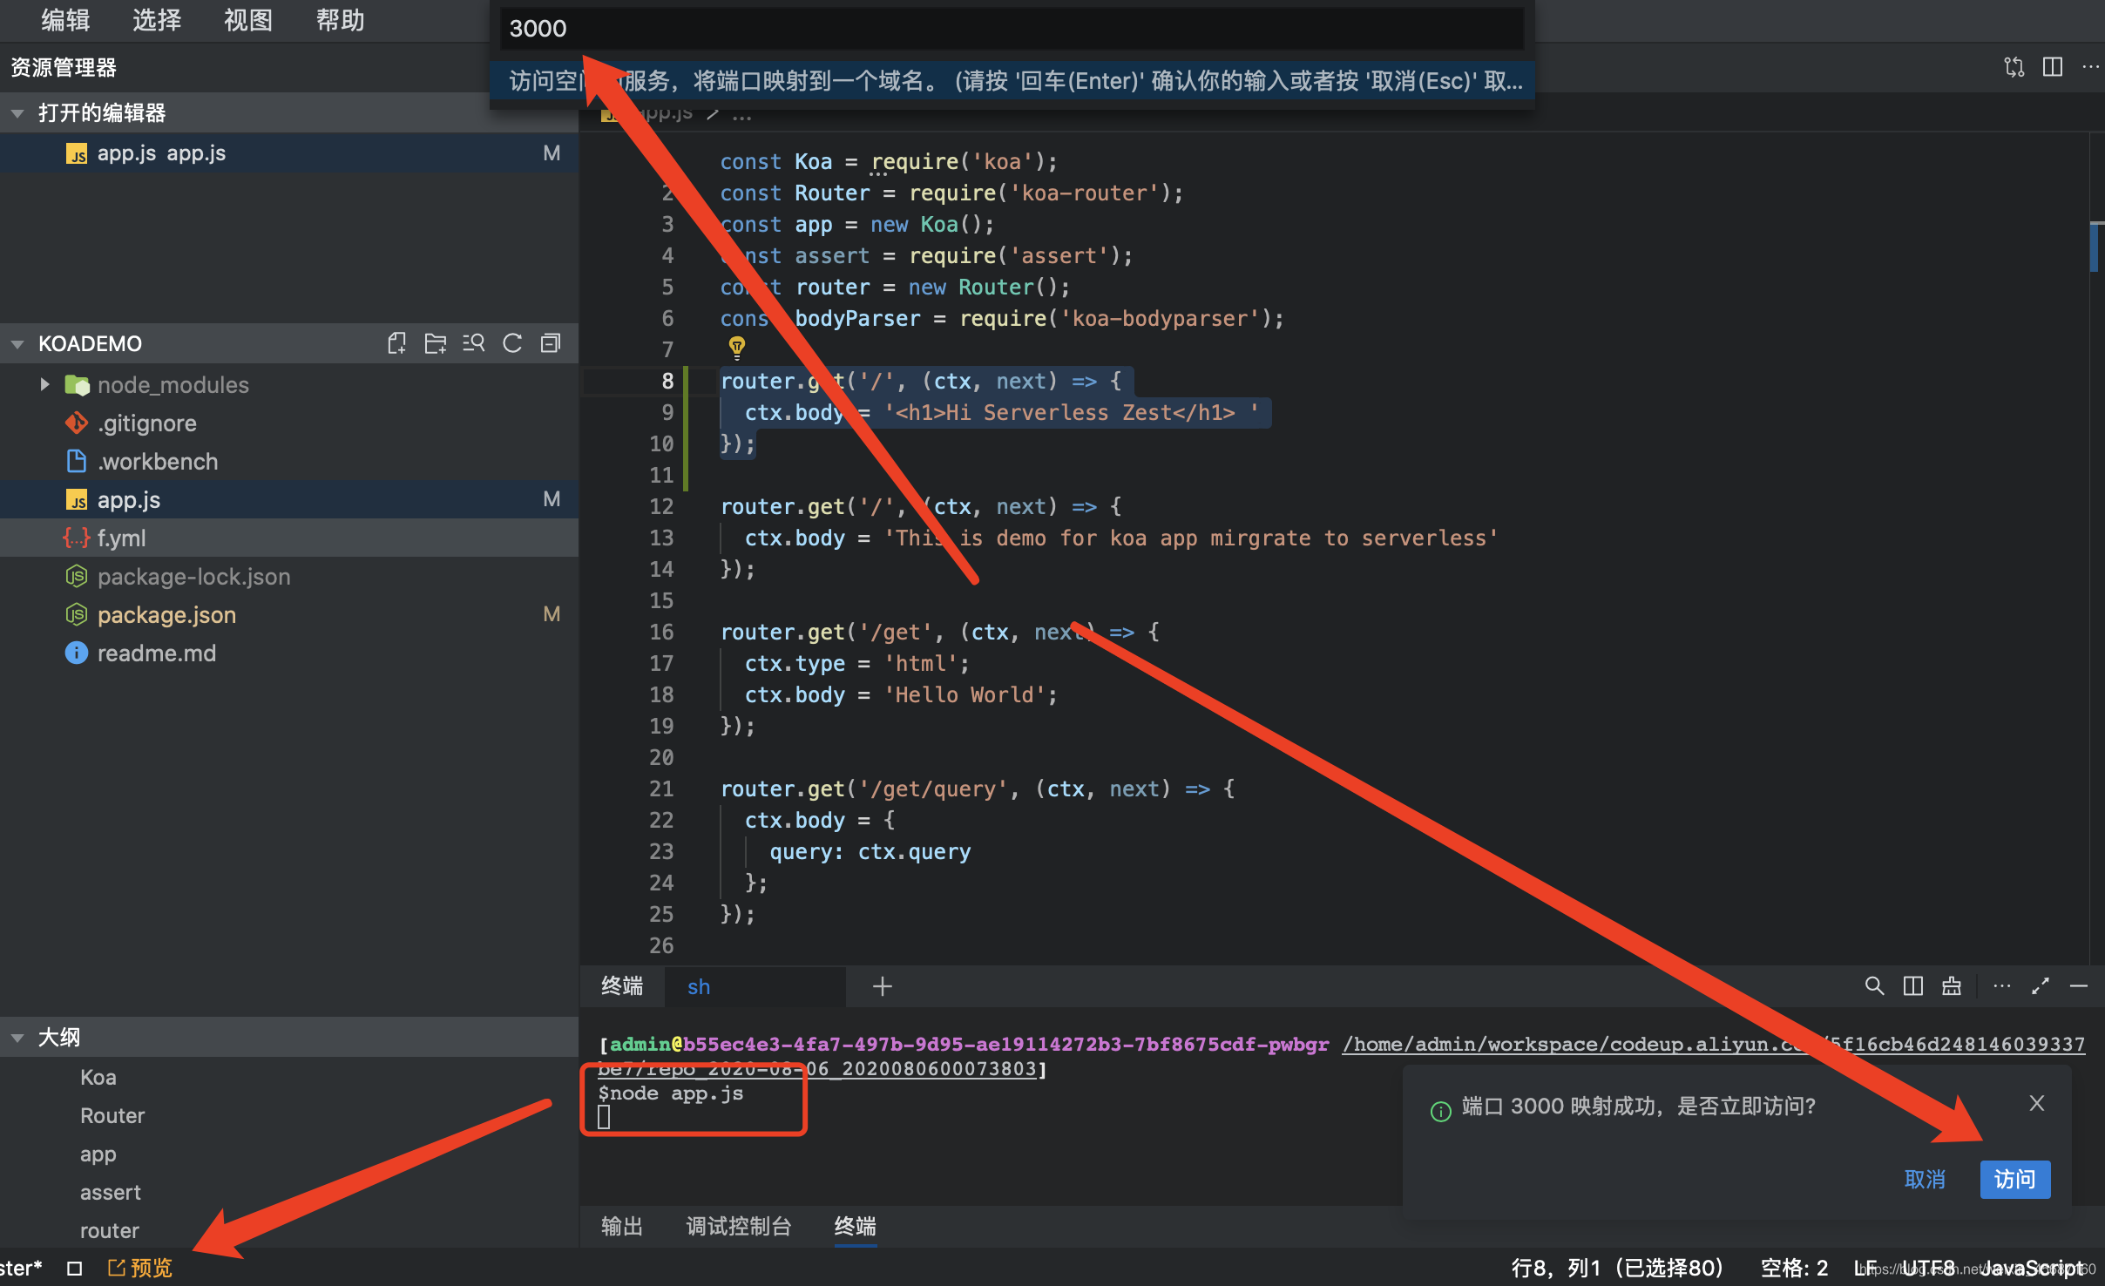Click the UTF8 encoding status item

coord(1928,1269)
